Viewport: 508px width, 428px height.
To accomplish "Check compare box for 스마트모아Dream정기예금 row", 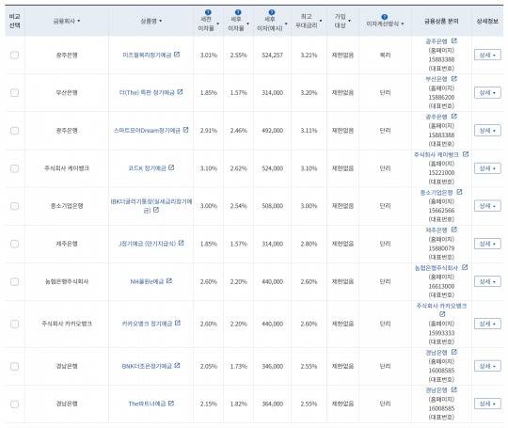I will point(14,130).
